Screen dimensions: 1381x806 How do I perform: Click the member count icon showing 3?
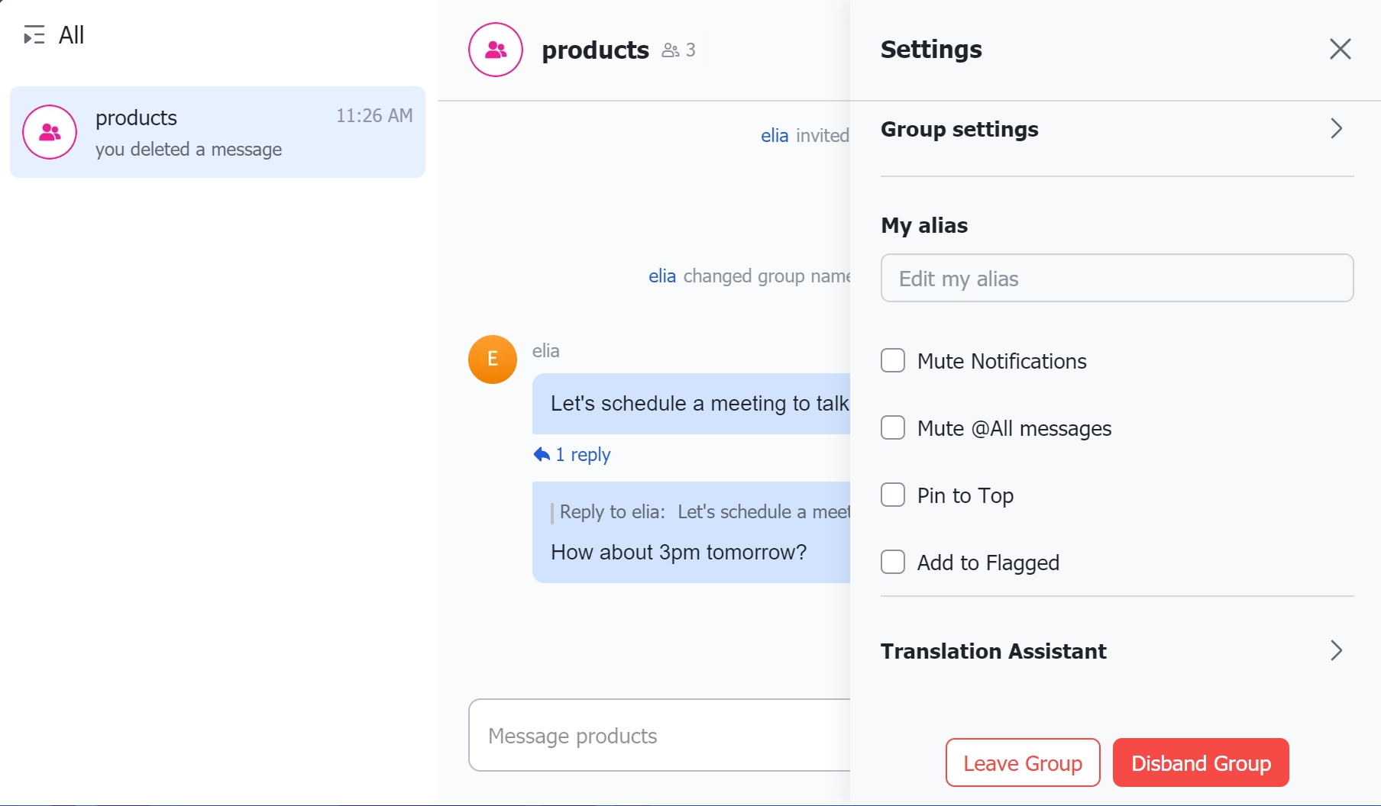pyautogui.click(x=671, y=50)
